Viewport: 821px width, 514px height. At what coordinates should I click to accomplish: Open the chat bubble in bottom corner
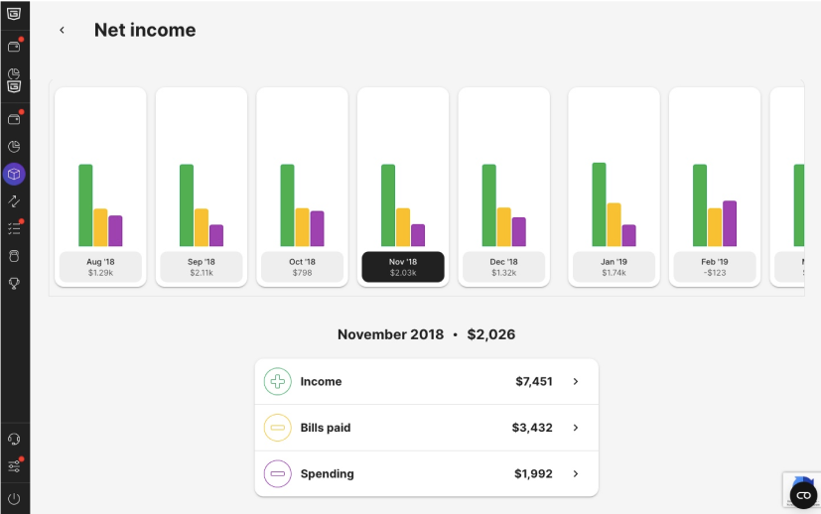(x=803, y=494)
